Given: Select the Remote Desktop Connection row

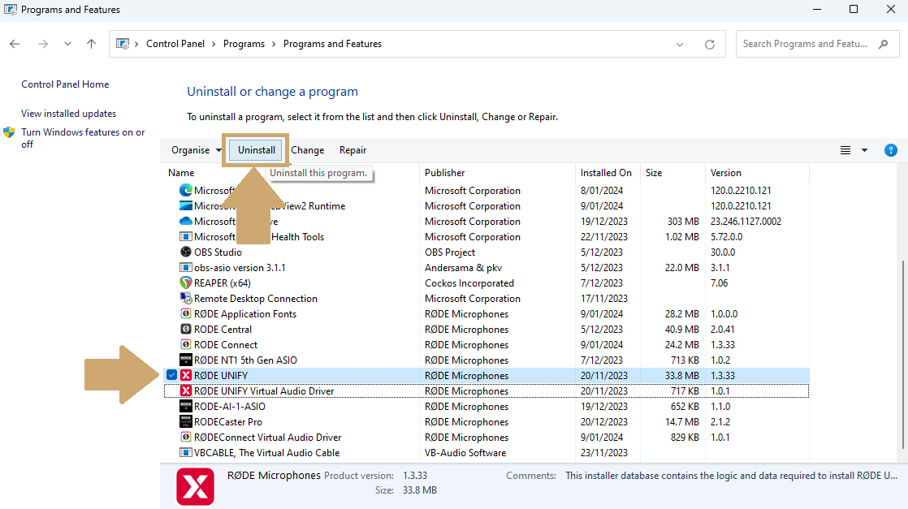Looking at the screenshot, I should pos(486,298).
